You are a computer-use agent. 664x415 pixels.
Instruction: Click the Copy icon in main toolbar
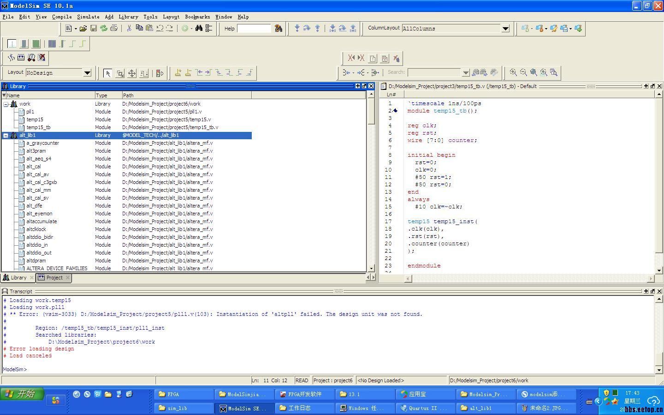coord(139,29)
